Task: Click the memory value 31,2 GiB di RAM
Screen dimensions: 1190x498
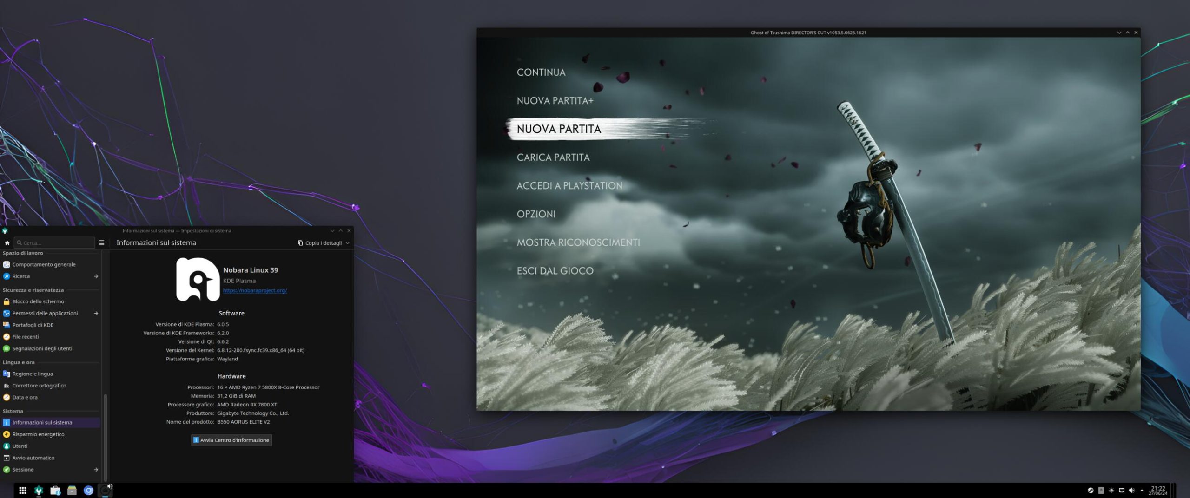Action: point(236,396)
